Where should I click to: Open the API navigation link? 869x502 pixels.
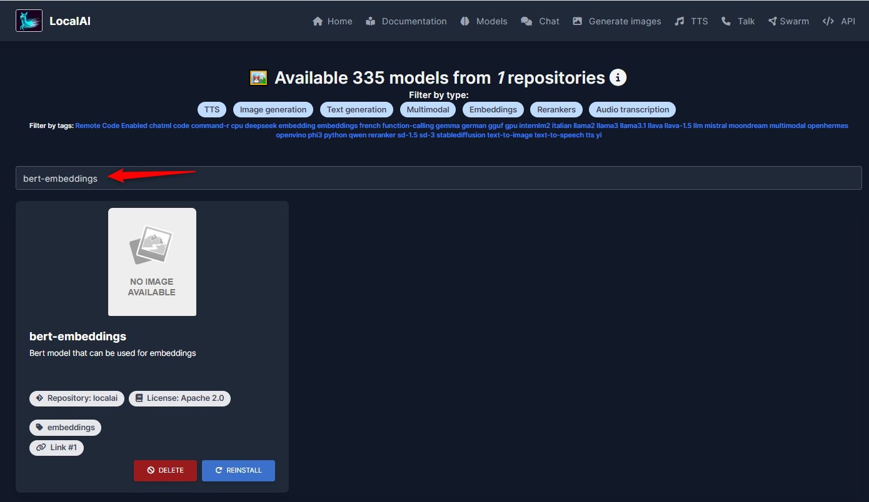tap(839, 21)
